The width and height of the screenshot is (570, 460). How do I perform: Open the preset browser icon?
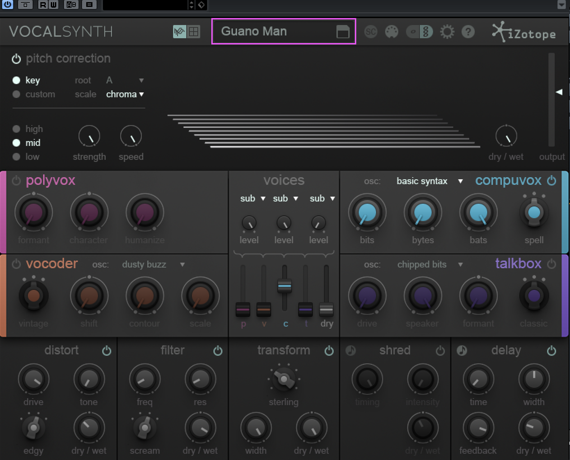click(343, 31)
